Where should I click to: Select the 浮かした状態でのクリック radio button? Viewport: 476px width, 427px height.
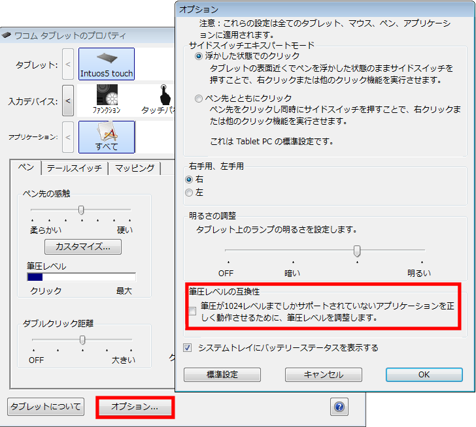click(x=199, y=56)
